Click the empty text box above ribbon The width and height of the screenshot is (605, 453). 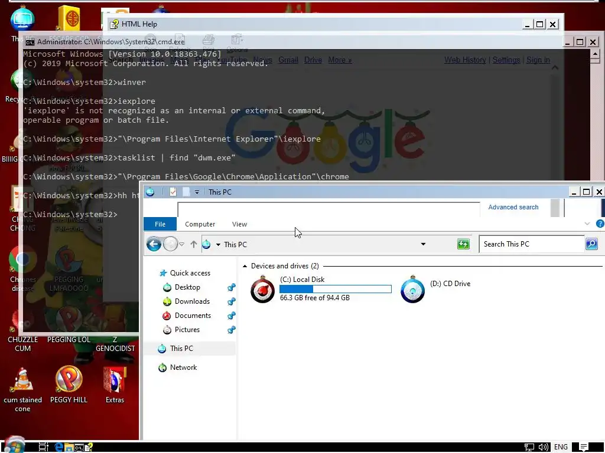coord(328,209)
